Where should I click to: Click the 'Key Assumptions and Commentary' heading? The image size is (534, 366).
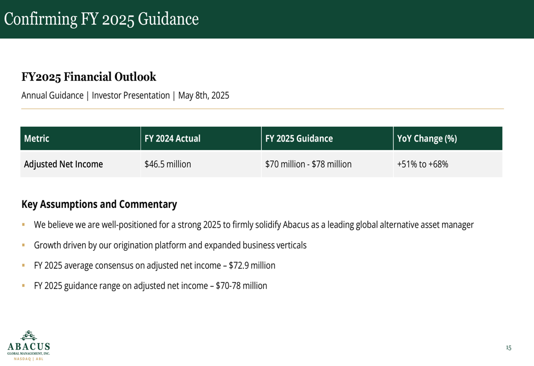[99, 204]
